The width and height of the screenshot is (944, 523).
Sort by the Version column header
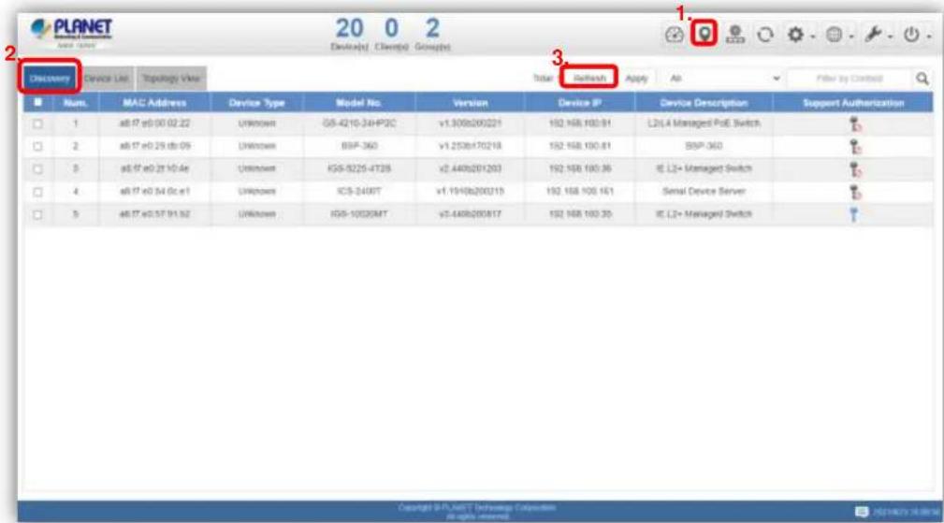tap(471, 103)
